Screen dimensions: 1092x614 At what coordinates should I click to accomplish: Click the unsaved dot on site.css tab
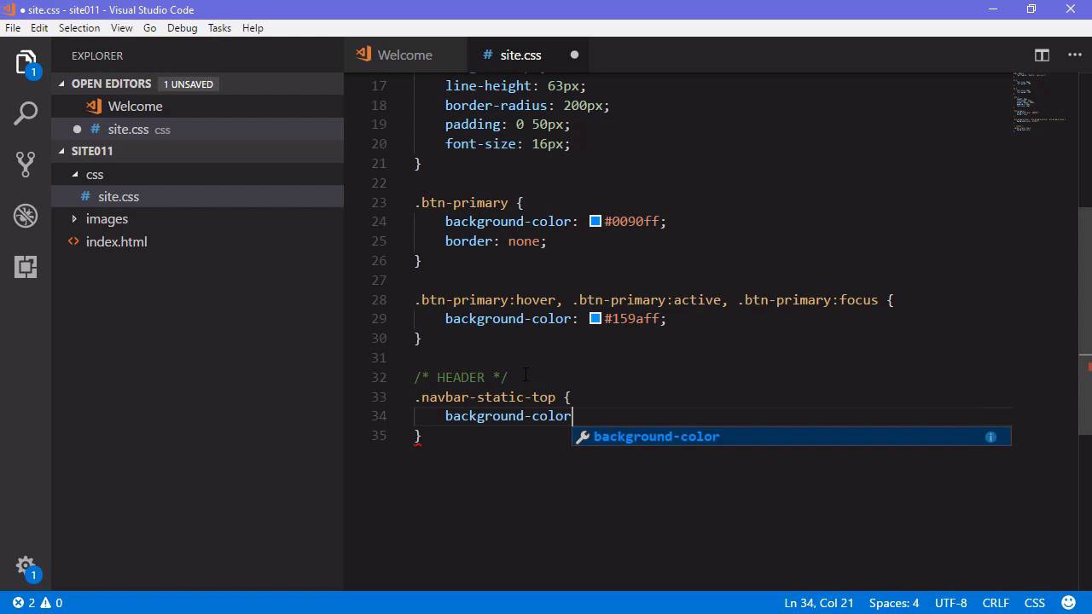[x=574, y=55]
